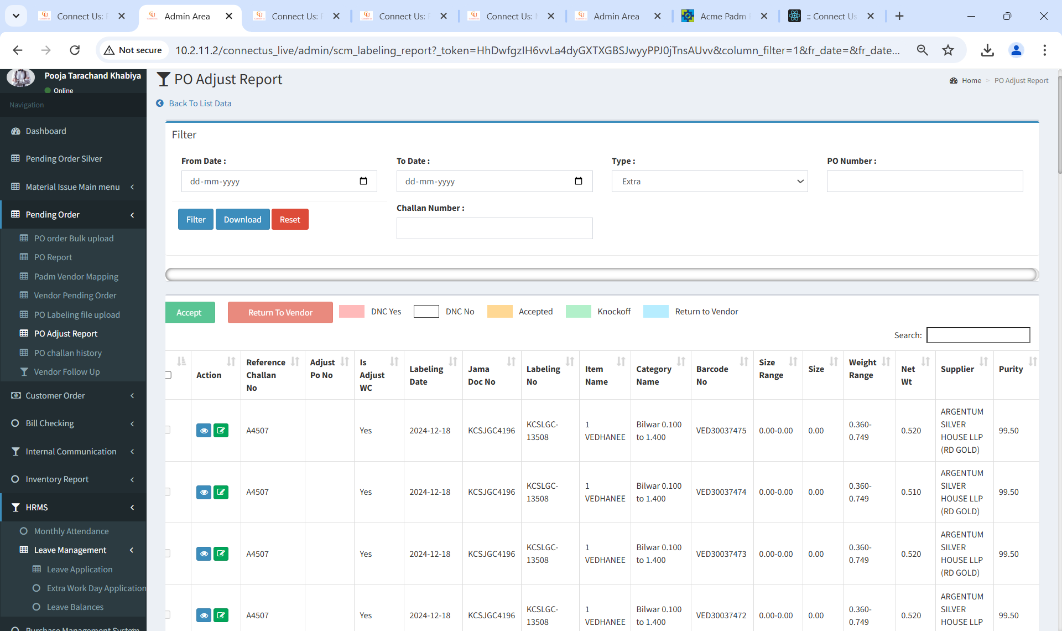Screen dimensions: 1062x631
Task: Click the Challan Number input field
Action: (x=494, y=228)
